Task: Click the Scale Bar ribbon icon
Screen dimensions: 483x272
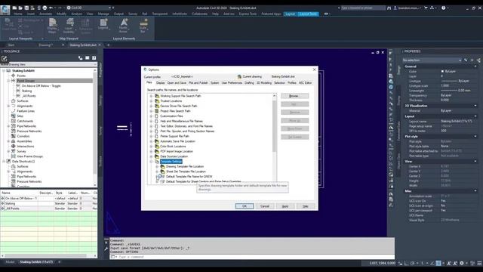Action: click(x=143, y=22)
